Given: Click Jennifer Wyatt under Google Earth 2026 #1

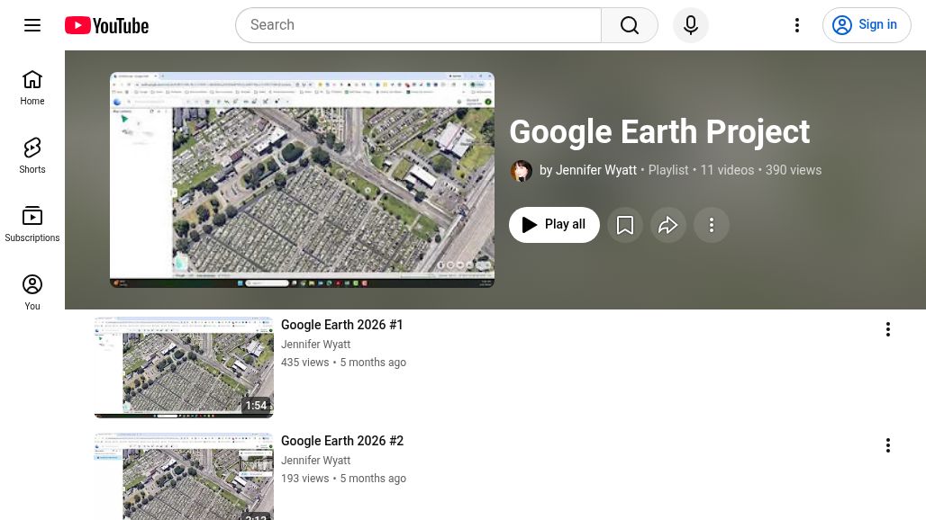Looking at the screenshot, I should (316, 345).
